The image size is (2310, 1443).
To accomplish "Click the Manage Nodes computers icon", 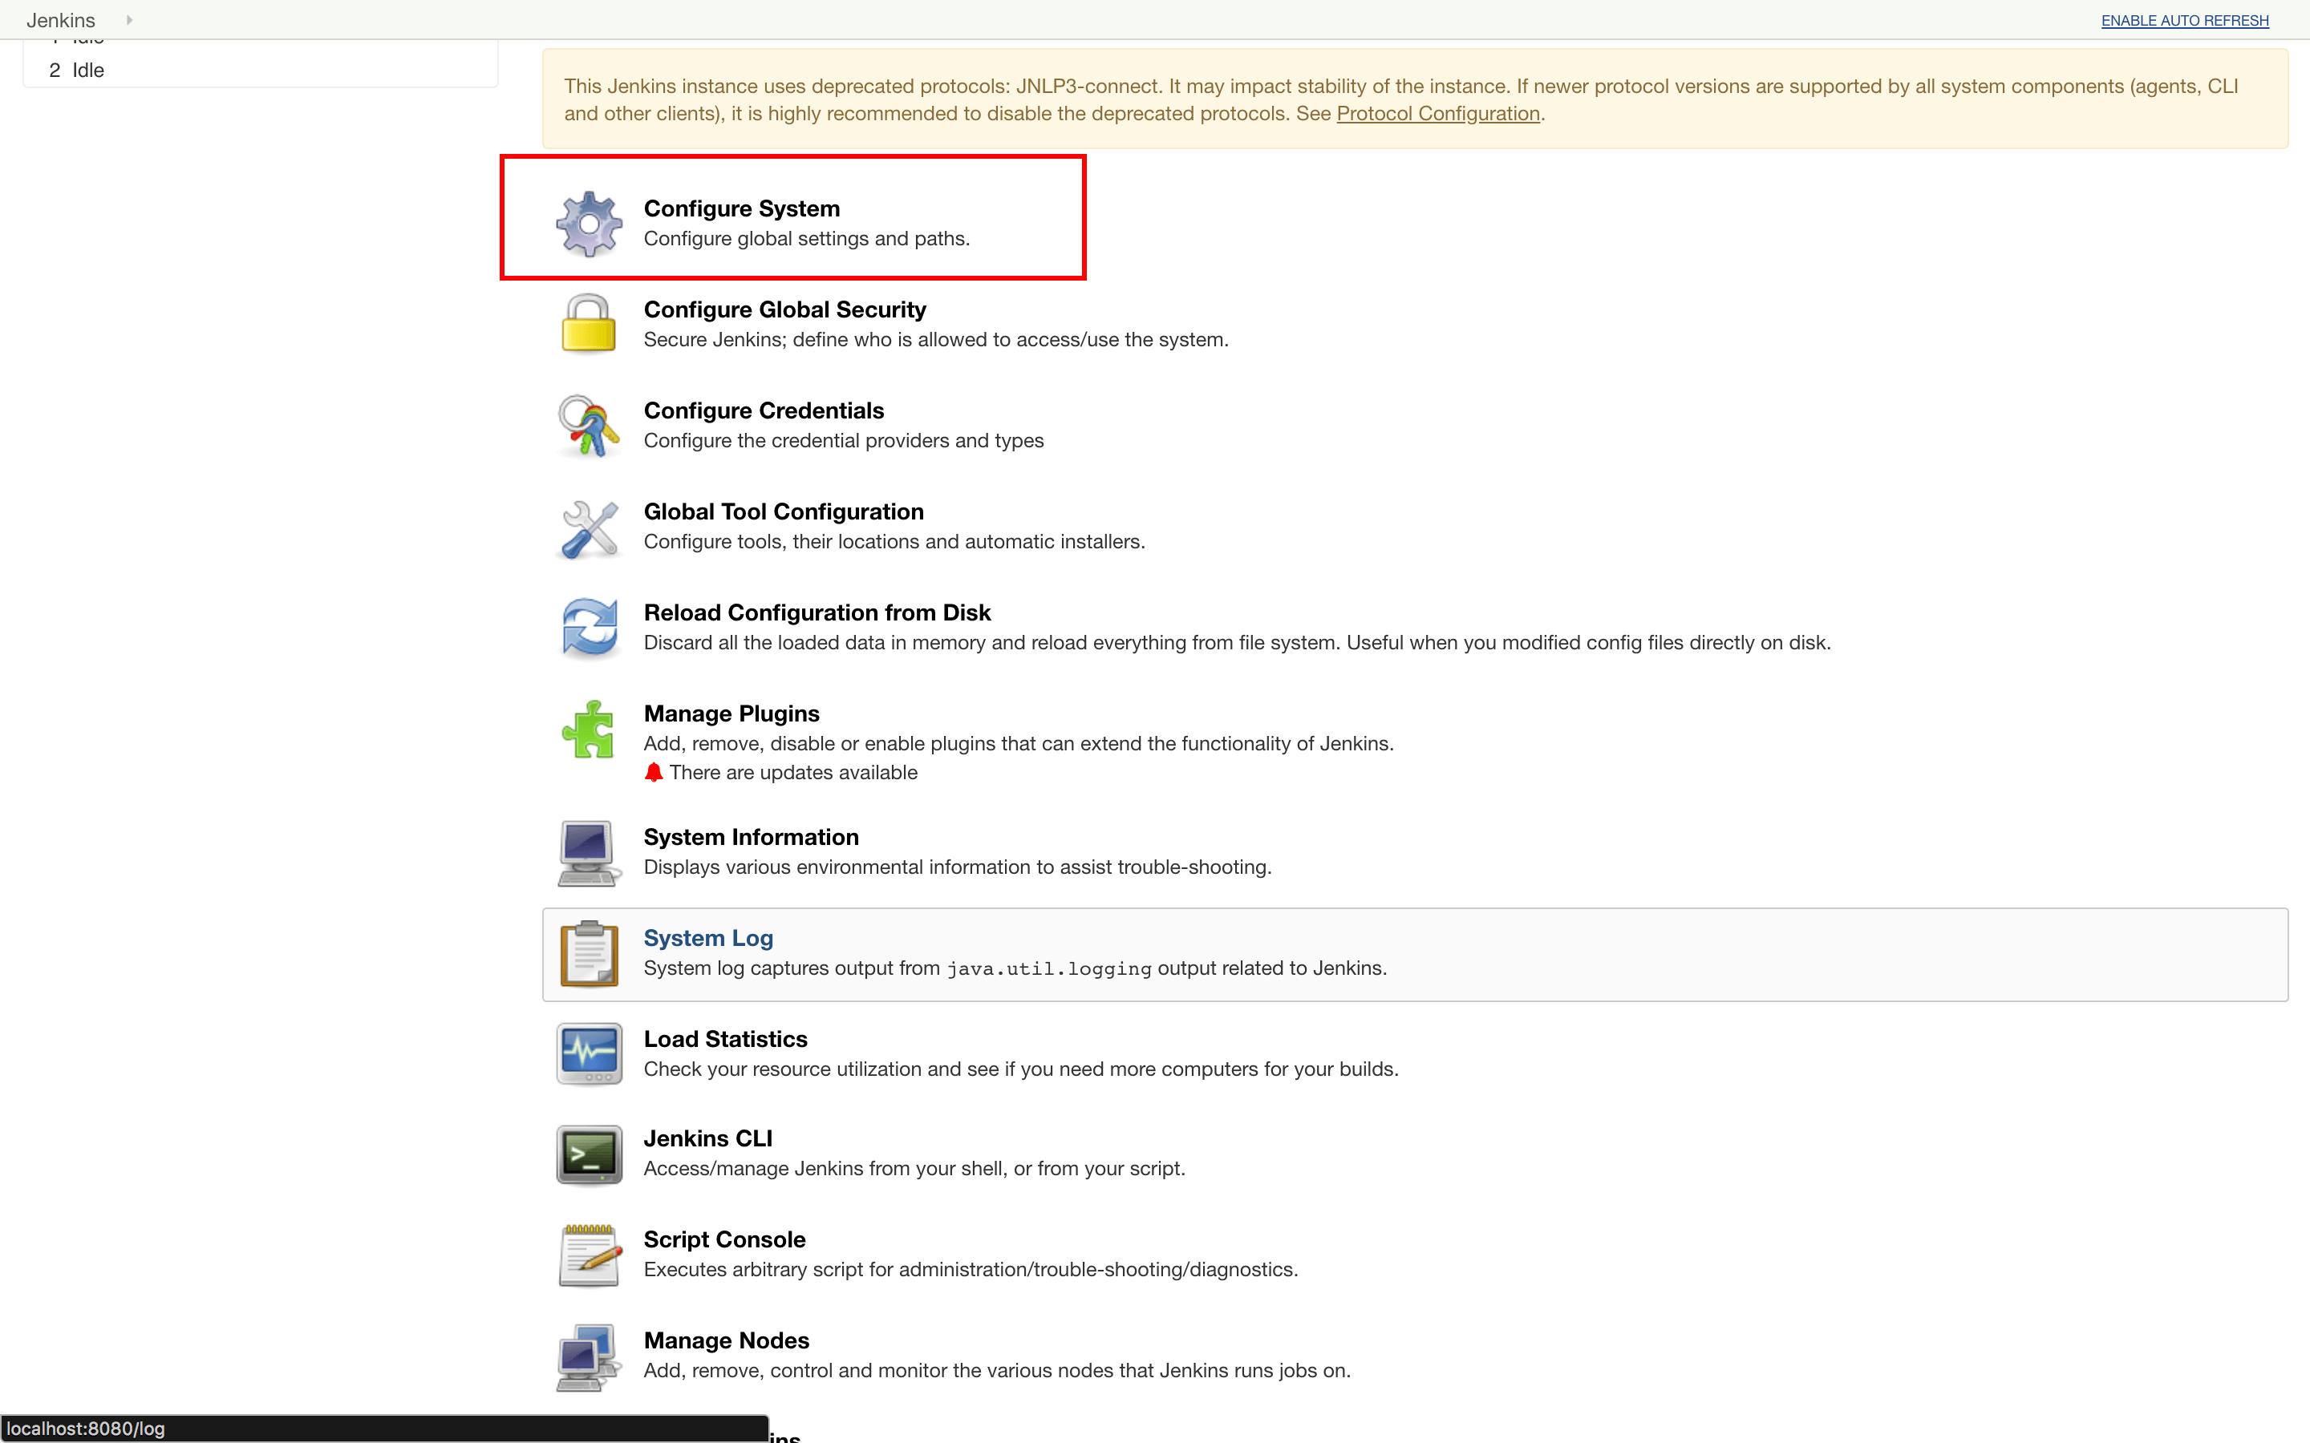I will coord(587,1356).
